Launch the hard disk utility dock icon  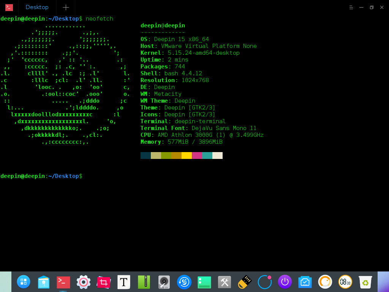[x=164, y=282]
